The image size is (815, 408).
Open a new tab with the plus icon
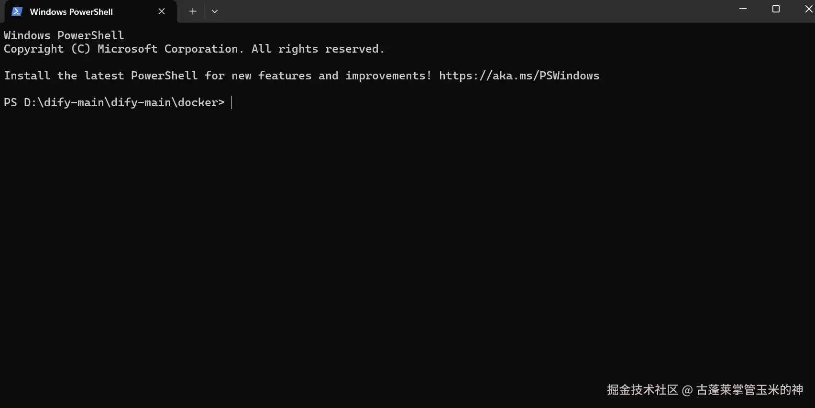coord(193,11)
